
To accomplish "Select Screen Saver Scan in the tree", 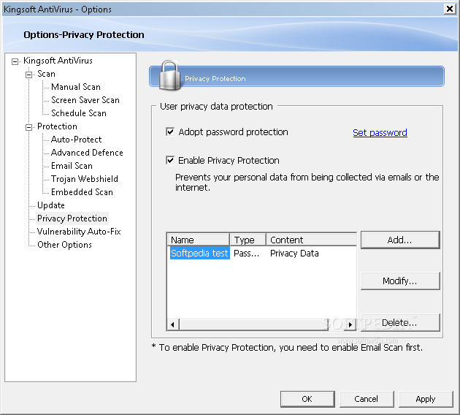I will click(85, 100).
